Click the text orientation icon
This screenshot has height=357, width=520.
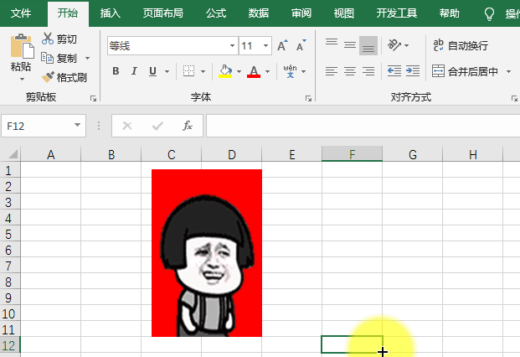click(394, 45)
